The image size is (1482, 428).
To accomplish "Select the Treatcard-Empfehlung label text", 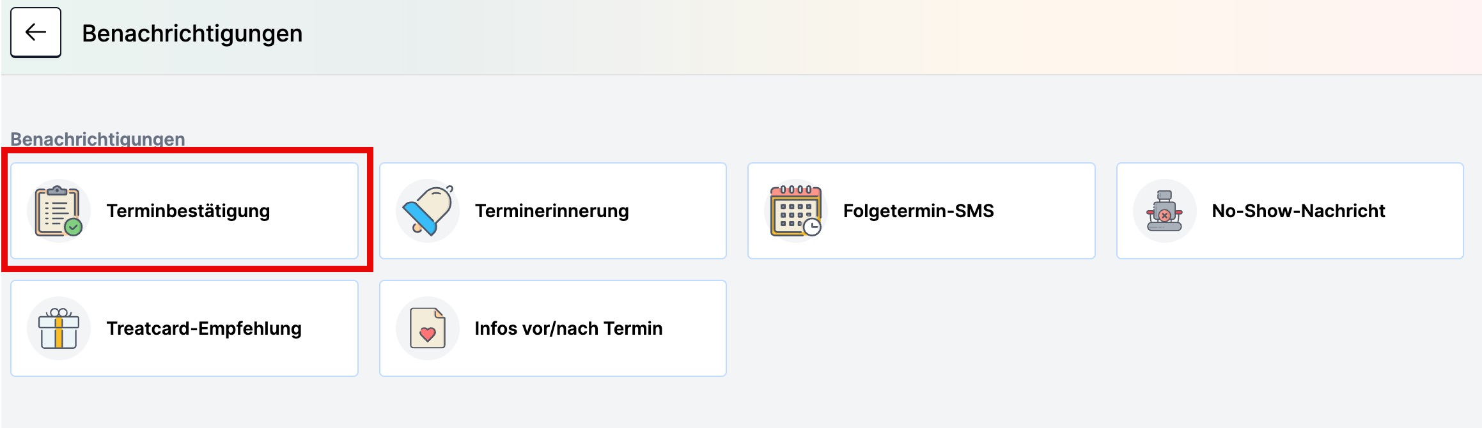I will click(x=204, y=328).
